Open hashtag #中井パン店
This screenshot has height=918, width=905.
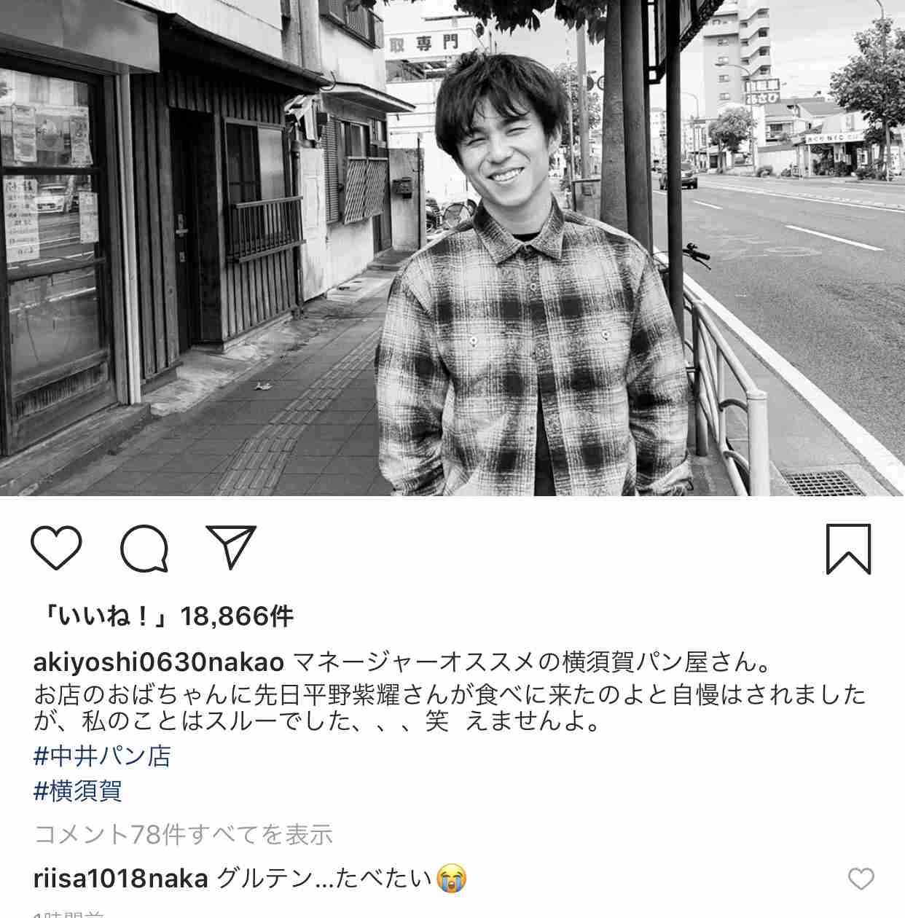(102, 756)
